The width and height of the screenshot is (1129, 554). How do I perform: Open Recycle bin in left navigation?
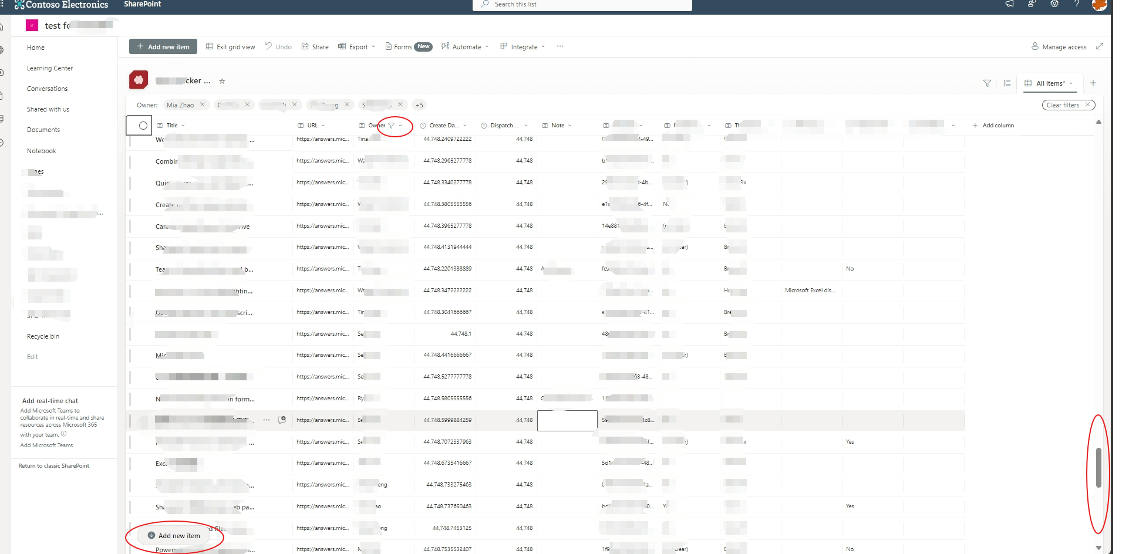(x=43, y=336)
